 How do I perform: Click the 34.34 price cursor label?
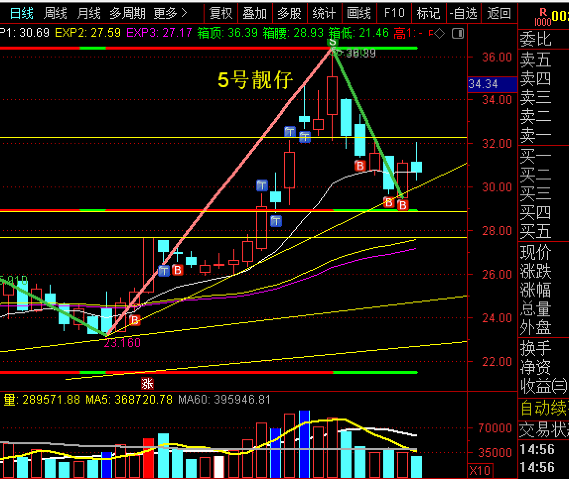[492, 84]
